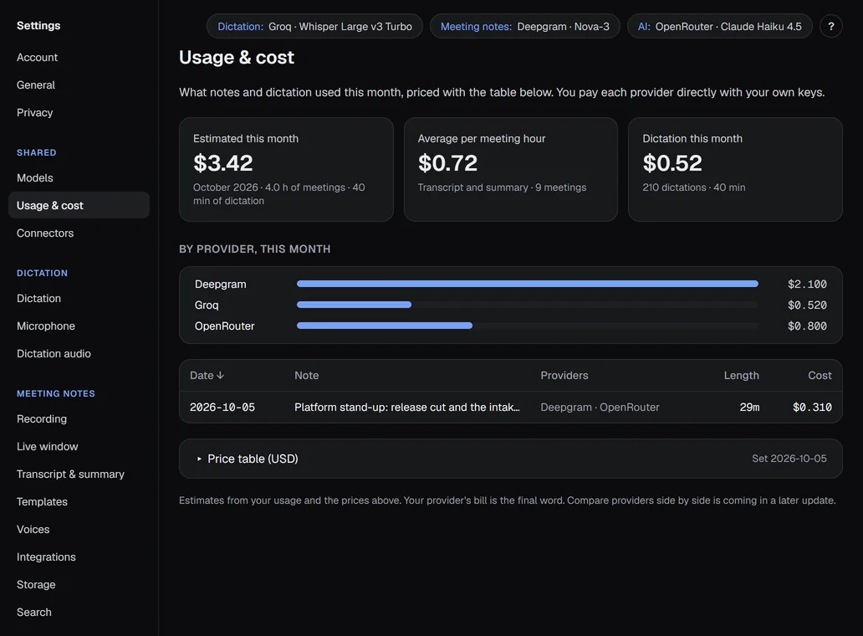Open Search settings
The width and height of the screenshot is (863, 636).
(x=33, y=612)
